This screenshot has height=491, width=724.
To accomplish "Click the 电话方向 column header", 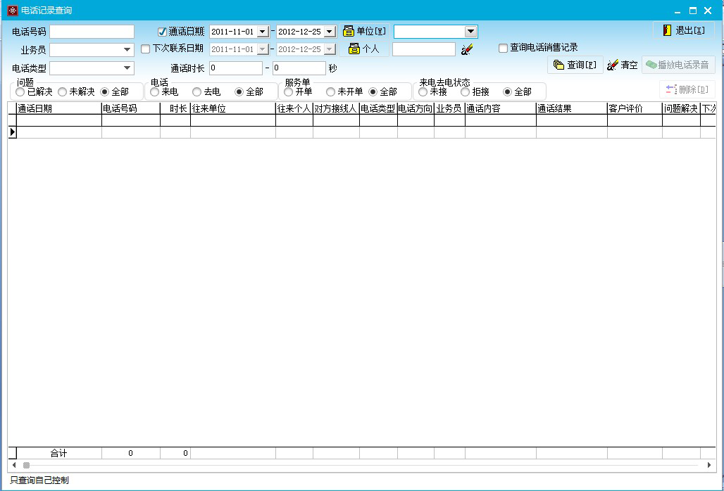I will point(416,109).
